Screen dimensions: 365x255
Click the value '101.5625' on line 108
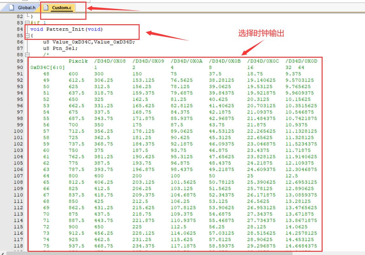(x=183, y=182)
